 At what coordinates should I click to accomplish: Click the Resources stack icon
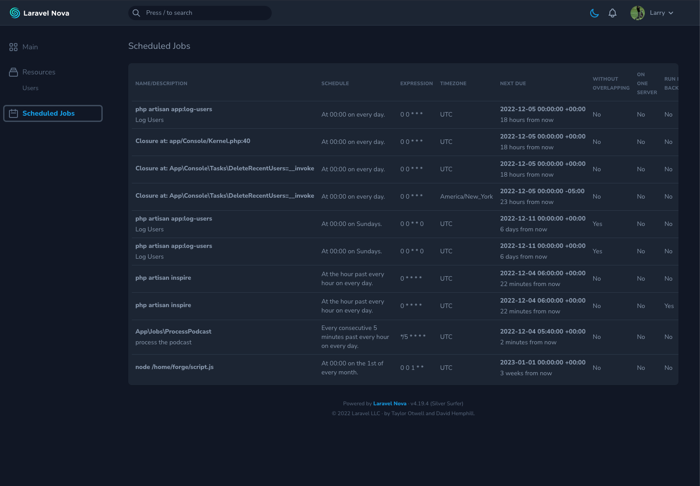13,72
